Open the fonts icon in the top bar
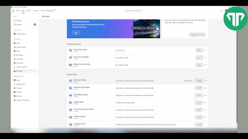The width and height of the screenshot is (248, 139). [221, 11]
